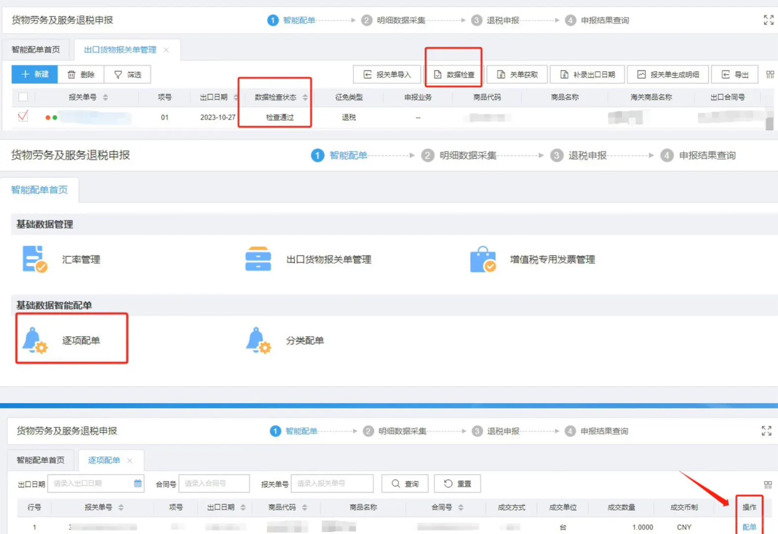This screenshot has width=778, height=534.
Task: Select step 4 申报结果查询 in the middle panel
Action: [698, 155]
